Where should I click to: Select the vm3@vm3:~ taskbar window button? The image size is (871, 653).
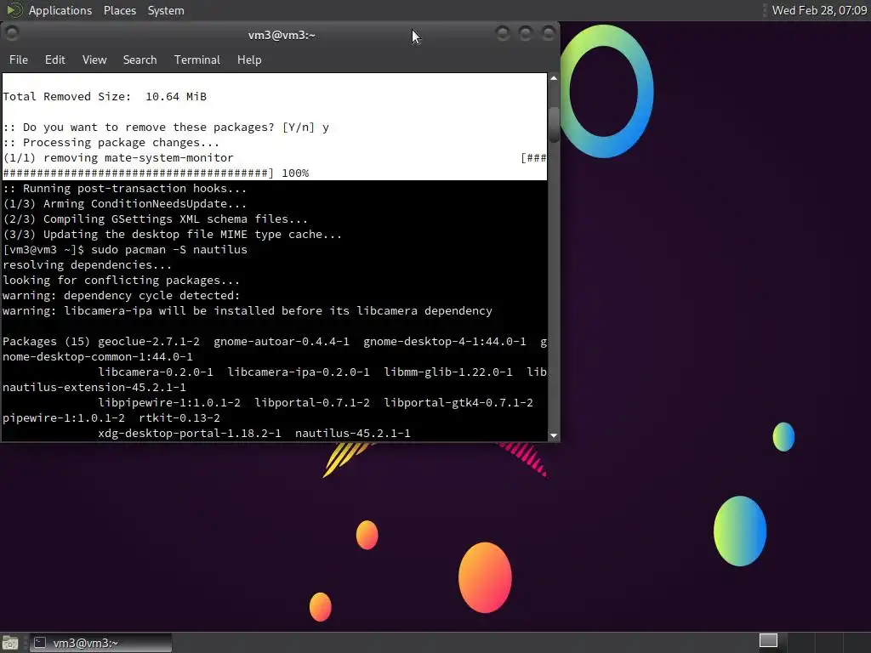click(x=100, y=643)
